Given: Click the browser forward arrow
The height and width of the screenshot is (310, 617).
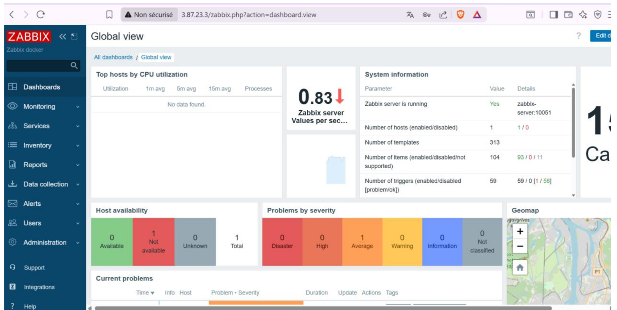Looking at the screenshot, I should (x=26, y=15).
